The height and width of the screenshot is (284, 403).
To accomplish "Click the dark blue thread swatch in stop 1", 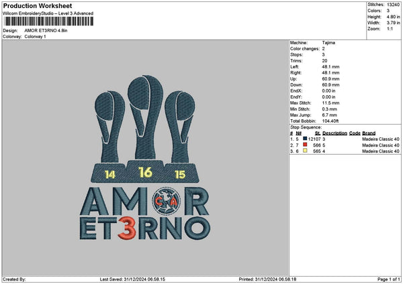I will point(305,139).
